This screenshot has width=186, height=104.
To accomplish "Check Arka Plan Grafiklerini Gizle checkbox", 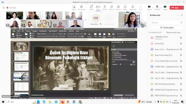I will pos(113,59).
